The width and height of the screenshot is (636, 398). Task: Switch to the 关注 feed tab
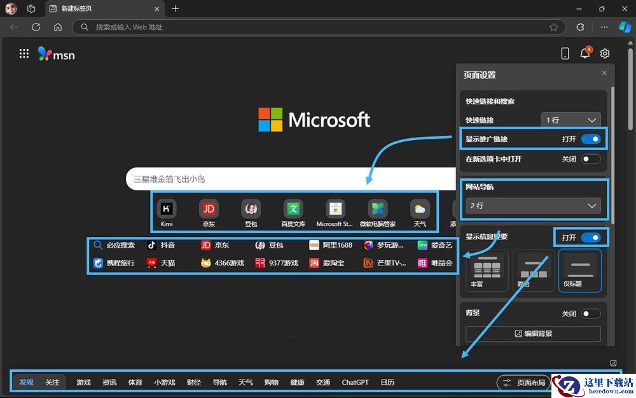click(x=52, y=382)
